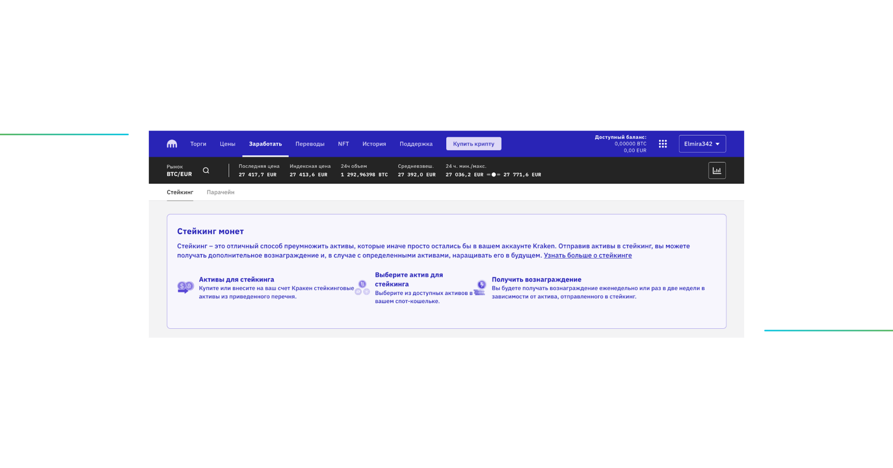893x468 pixels.
Task: Open the NFT navigation item
Action: point(343,144)
